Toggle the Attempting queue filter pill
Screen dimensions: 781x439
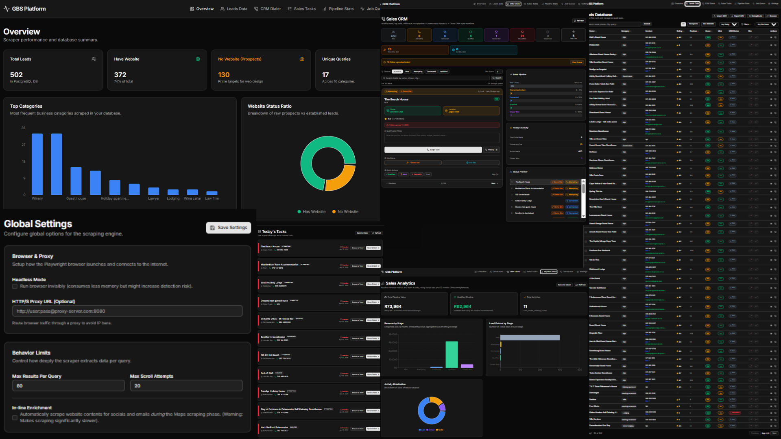coord(418,72)
